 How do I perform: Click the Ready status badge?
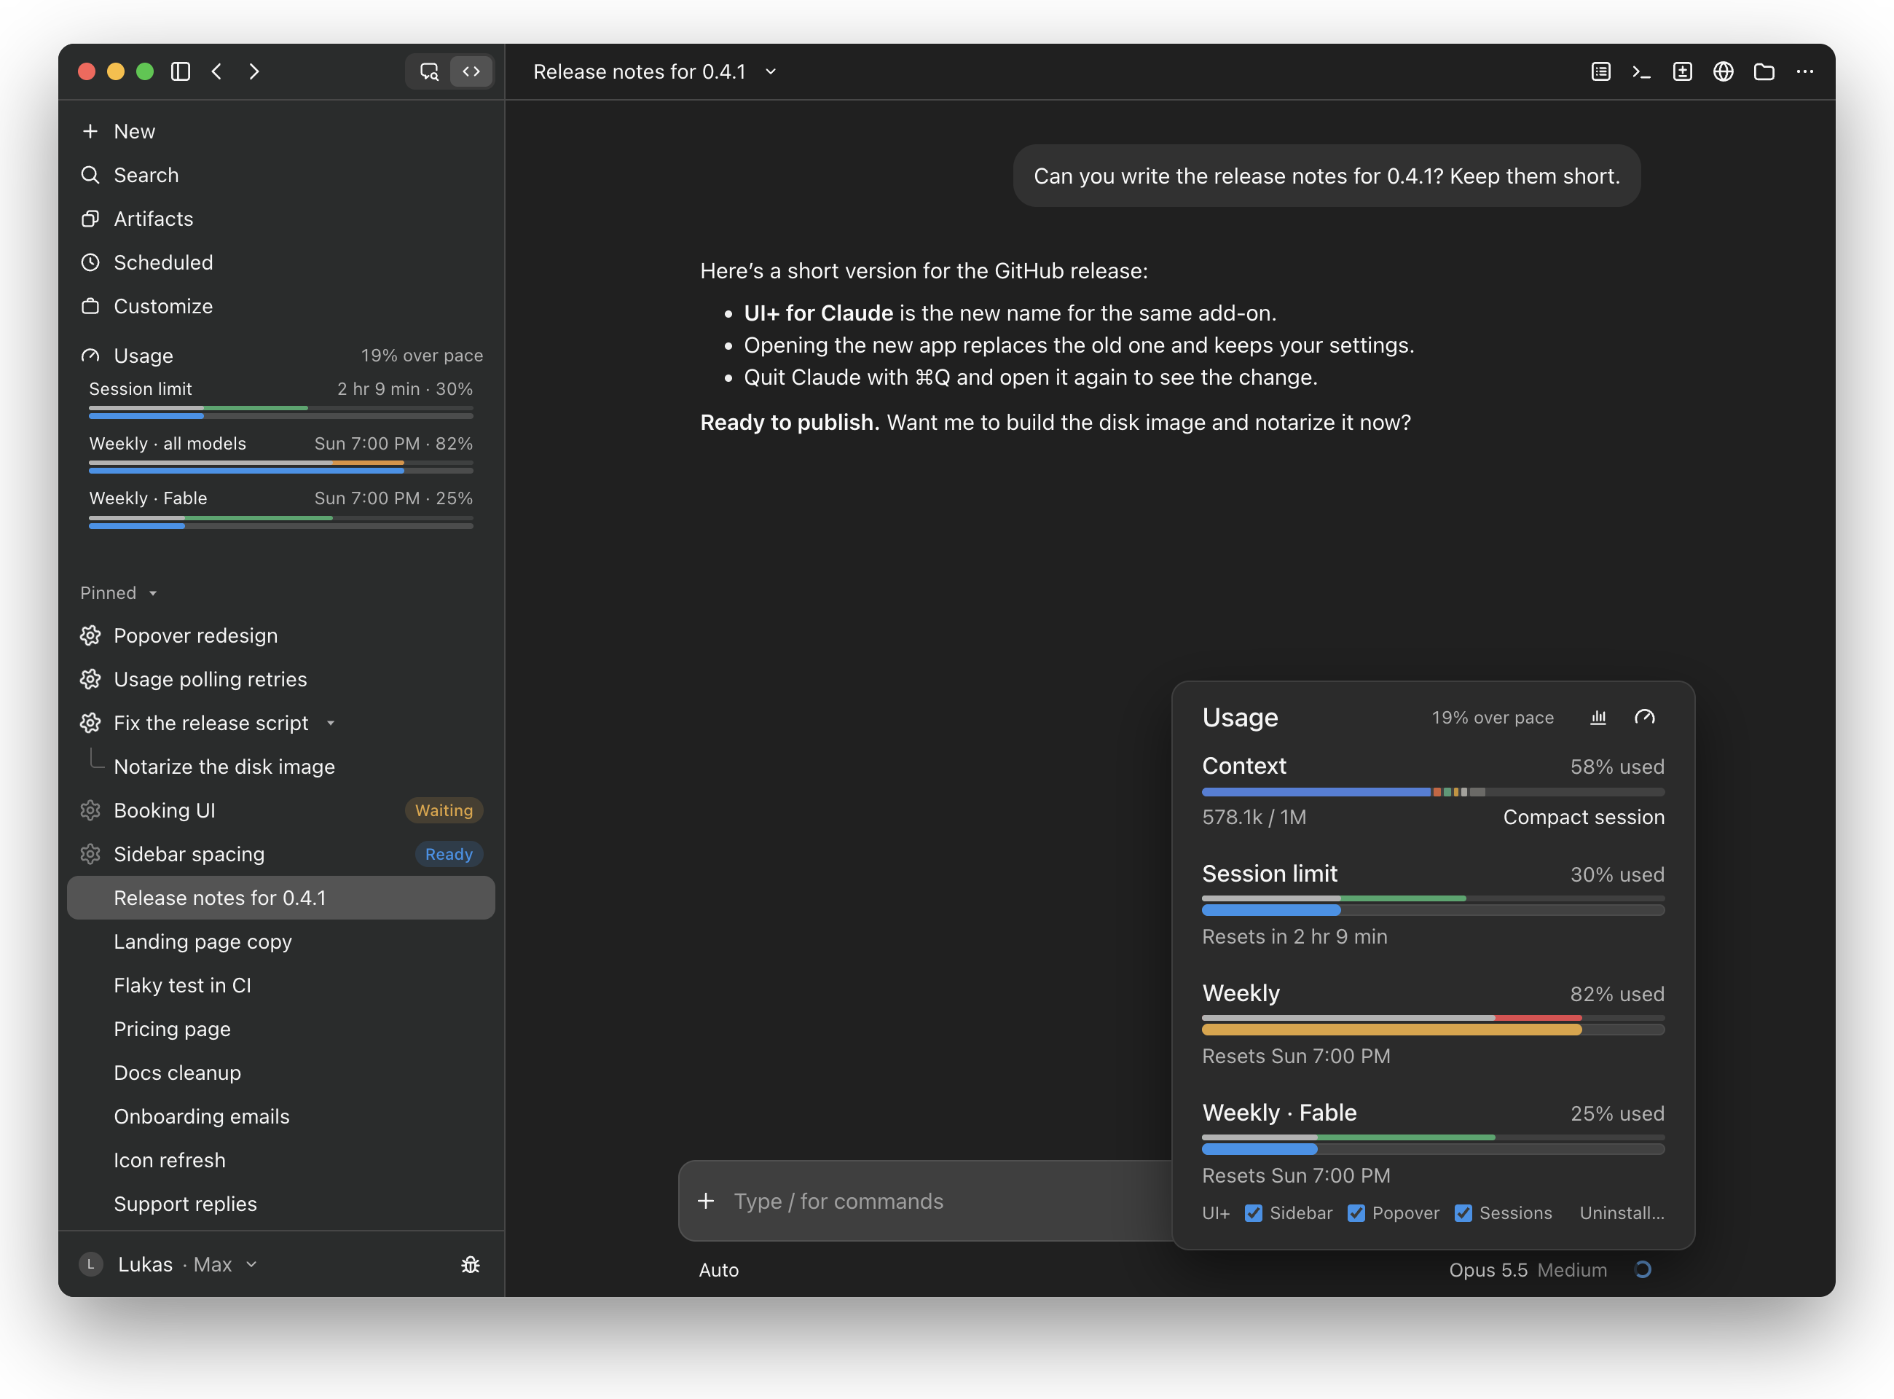pyautogui.click(x=449, y=854)
